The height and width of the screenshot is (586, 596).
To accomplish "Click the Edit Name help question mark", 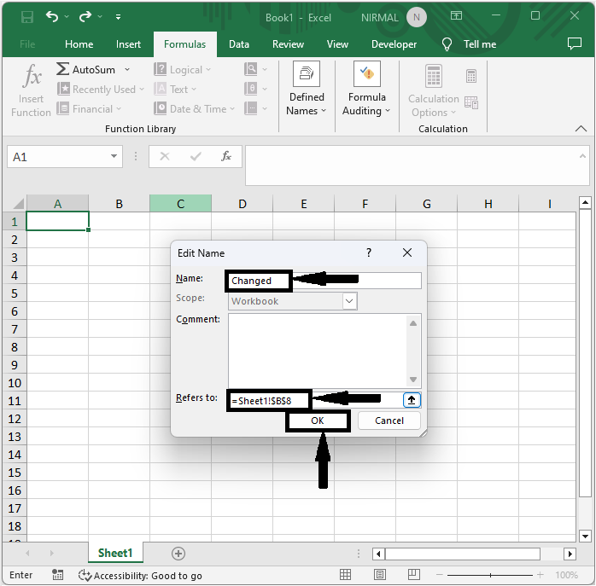I will (x=369, y=252).
